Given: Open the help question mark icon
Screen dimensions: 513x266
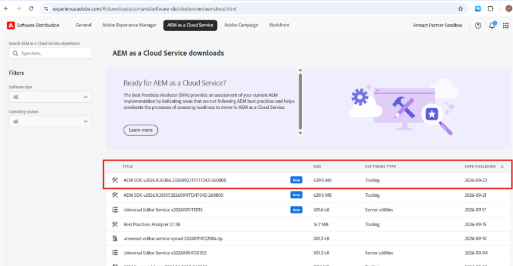Looking at the screenshot, I should click(478, 26).
